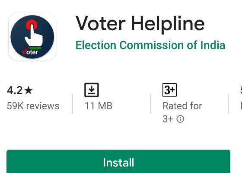Tap the Voter Helpline app icon
The height and width of the screenshot is (173, 242).
pos(32,37)
